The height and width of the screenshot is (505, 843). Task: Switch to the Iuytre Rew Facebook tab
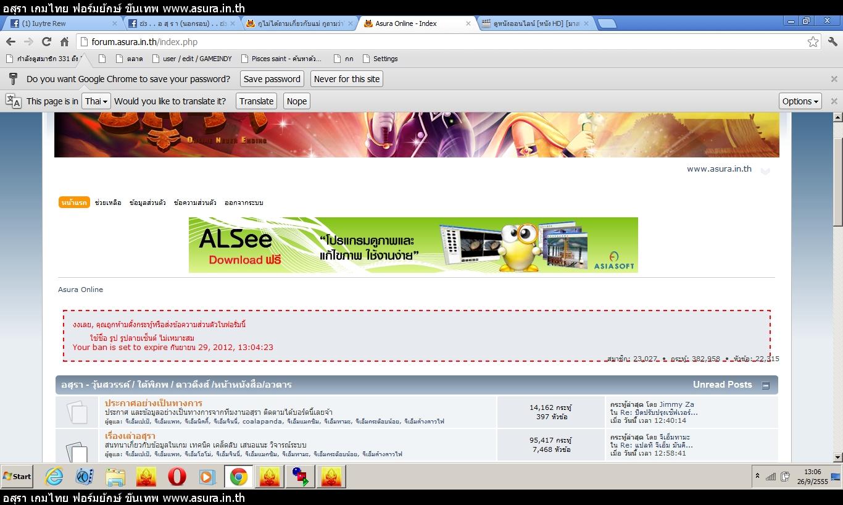pyautogui.click(x=60, y=23)
